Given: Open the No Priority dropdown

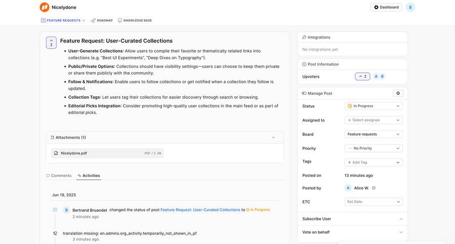Looking at the screenshot, I should [x=374, y=148].
